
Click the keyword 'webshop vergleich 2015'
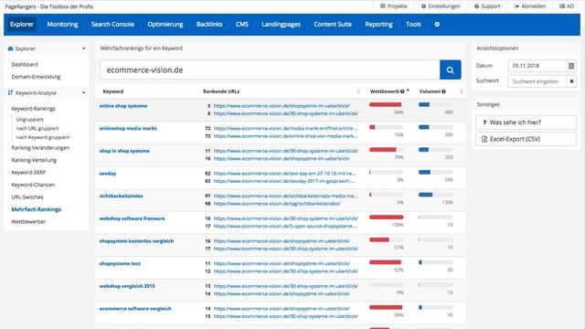point(127,286)
